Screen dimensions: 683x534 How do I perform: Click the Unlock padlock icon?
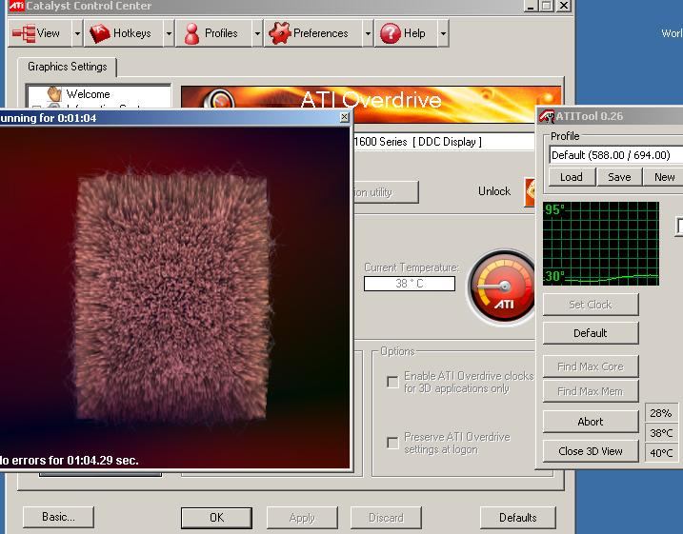coord(530,192)
